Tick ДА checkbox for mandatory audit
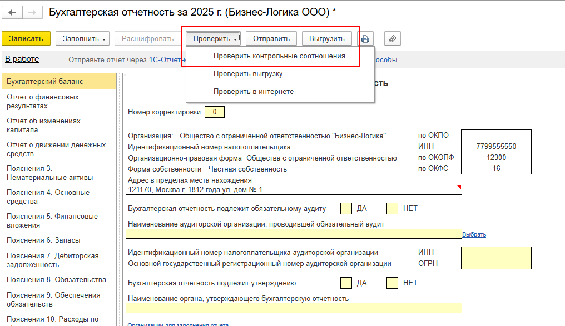Image resolution: width=565 pixels, height=326 pixels. (x=346, y=209)
